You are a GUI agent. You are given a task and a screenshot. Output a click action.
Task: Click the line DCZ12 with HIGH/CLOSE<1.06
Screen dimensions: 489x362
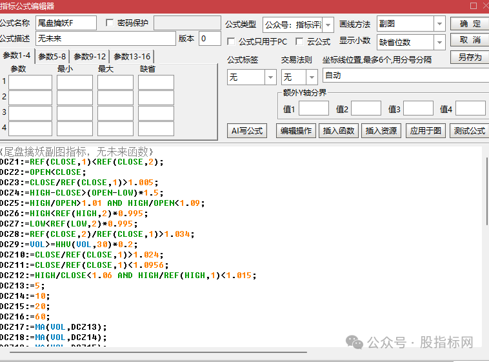coord(128,276)
